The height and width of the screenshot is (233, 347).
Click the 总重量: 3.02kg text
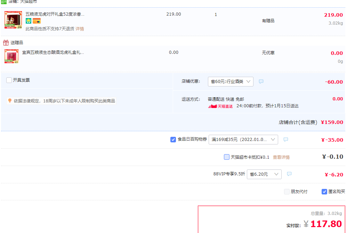coord(326,213)
